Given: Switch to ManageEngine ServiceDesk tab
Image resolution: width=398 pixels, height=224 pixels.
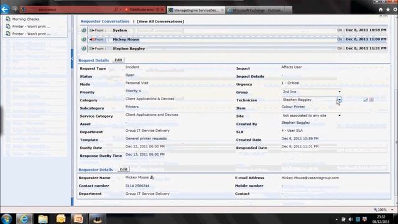Looking at the screenshot, I should coord(195,10).
